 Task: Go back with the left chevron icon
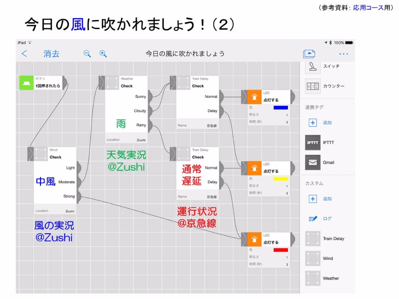[24, 54]
